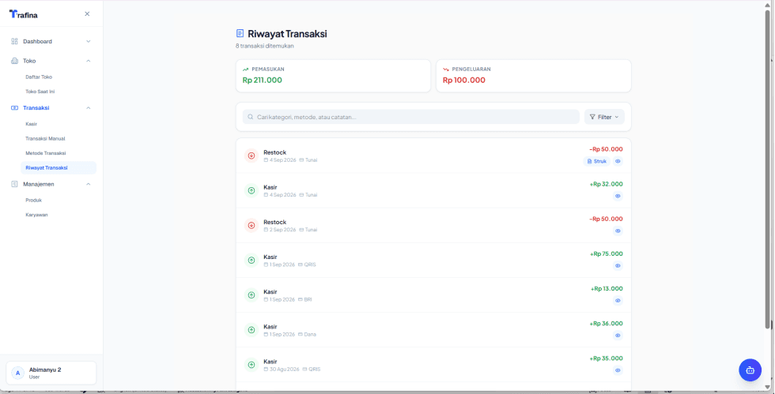
Task: Click the Toko store icon
Action: coord(14,61)
